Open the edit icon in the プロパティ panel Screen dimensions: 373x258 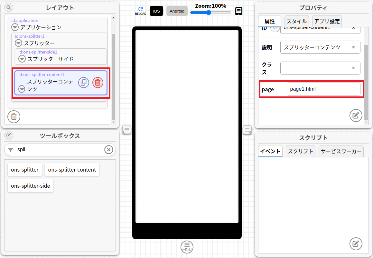[x=356, y=115]
